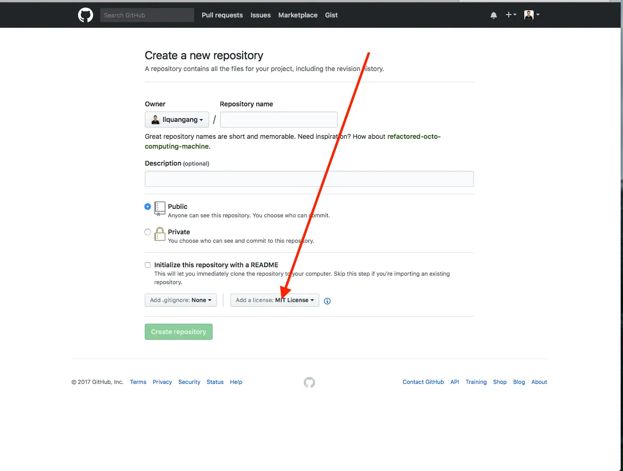Open the Terms footer link
This screenshot has height=471, width=623.
click(138, 382)
